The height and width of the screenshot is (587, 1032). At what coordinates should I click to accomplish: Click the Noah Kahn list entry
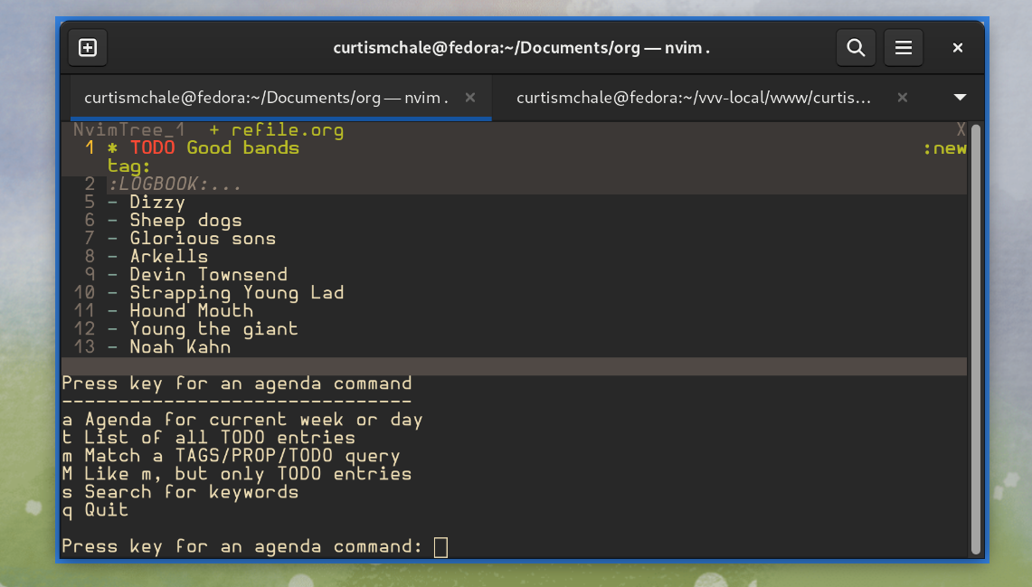click(x=180, y=347)
